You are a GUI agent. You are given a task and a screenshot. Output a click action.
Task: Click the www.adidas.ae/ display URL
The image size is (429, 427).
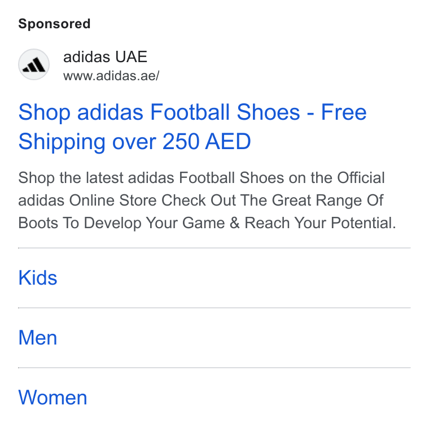click(111, 76)
